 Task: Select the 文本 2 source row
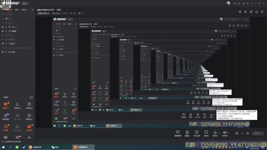coord(17,27)
